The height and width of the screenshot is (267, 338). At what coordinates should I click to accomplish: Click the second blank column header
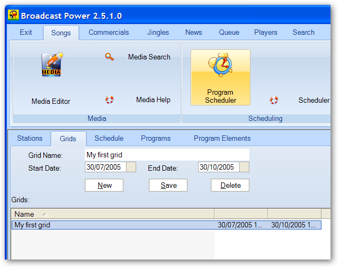pos(241,214)
